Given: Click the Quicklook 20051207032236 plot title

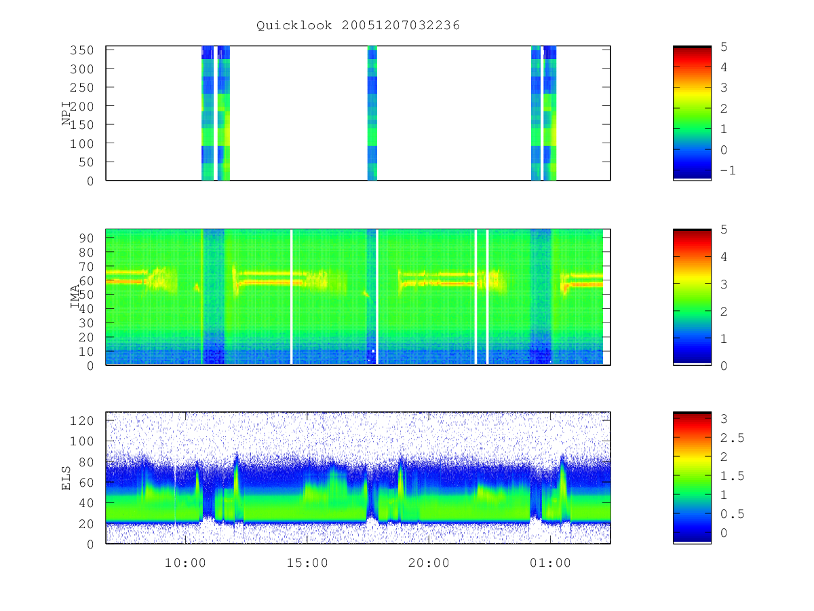Looking at the screenshot, I should point(358,26).
